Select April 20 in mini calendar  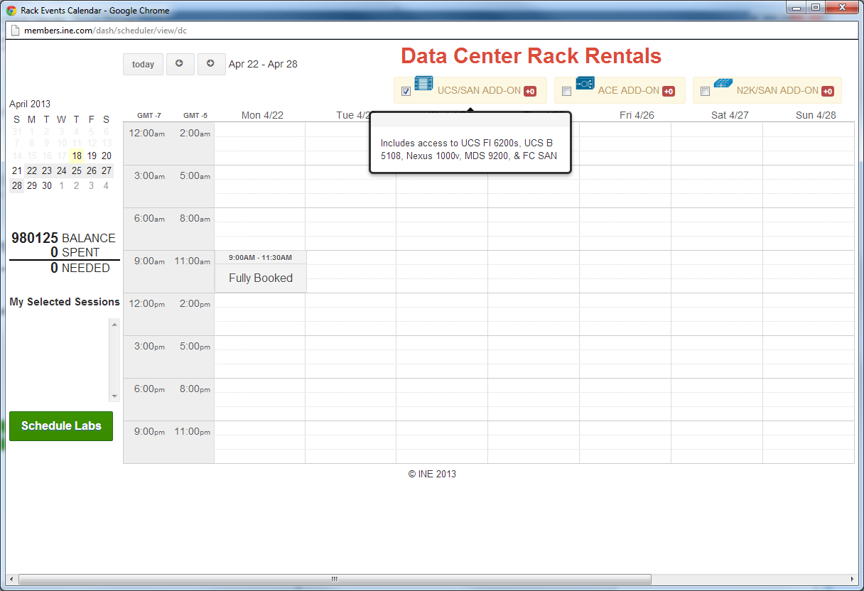(107, 156)
